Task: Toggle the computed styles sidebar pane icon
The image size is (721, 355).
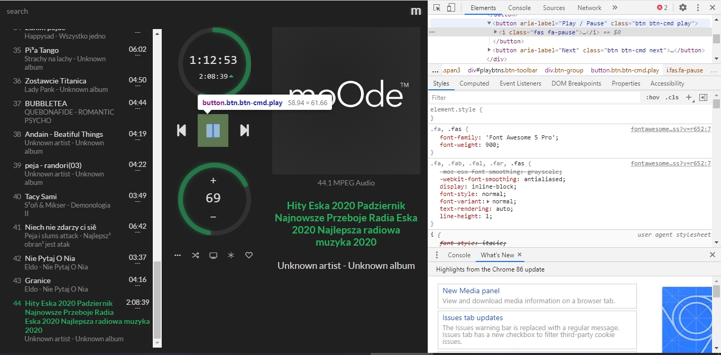Action: (x=703, y=98)
